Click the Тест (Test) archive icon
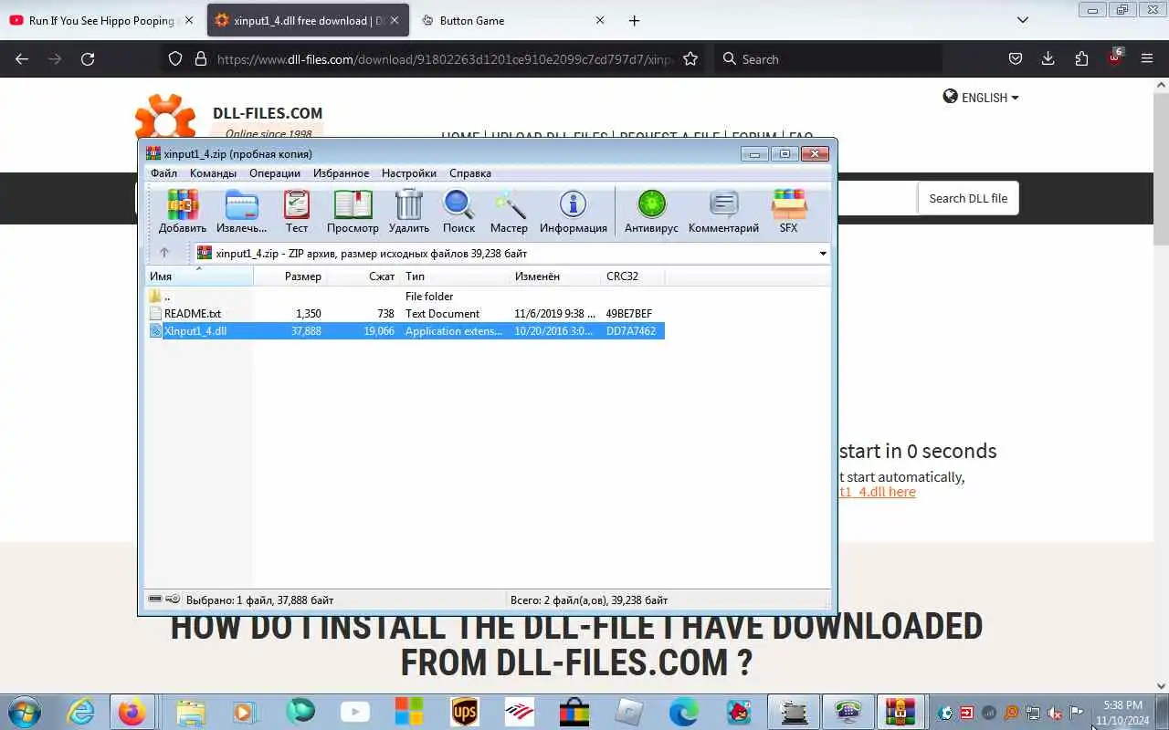This screenshot has width=1169, height=730. [297, 212]
